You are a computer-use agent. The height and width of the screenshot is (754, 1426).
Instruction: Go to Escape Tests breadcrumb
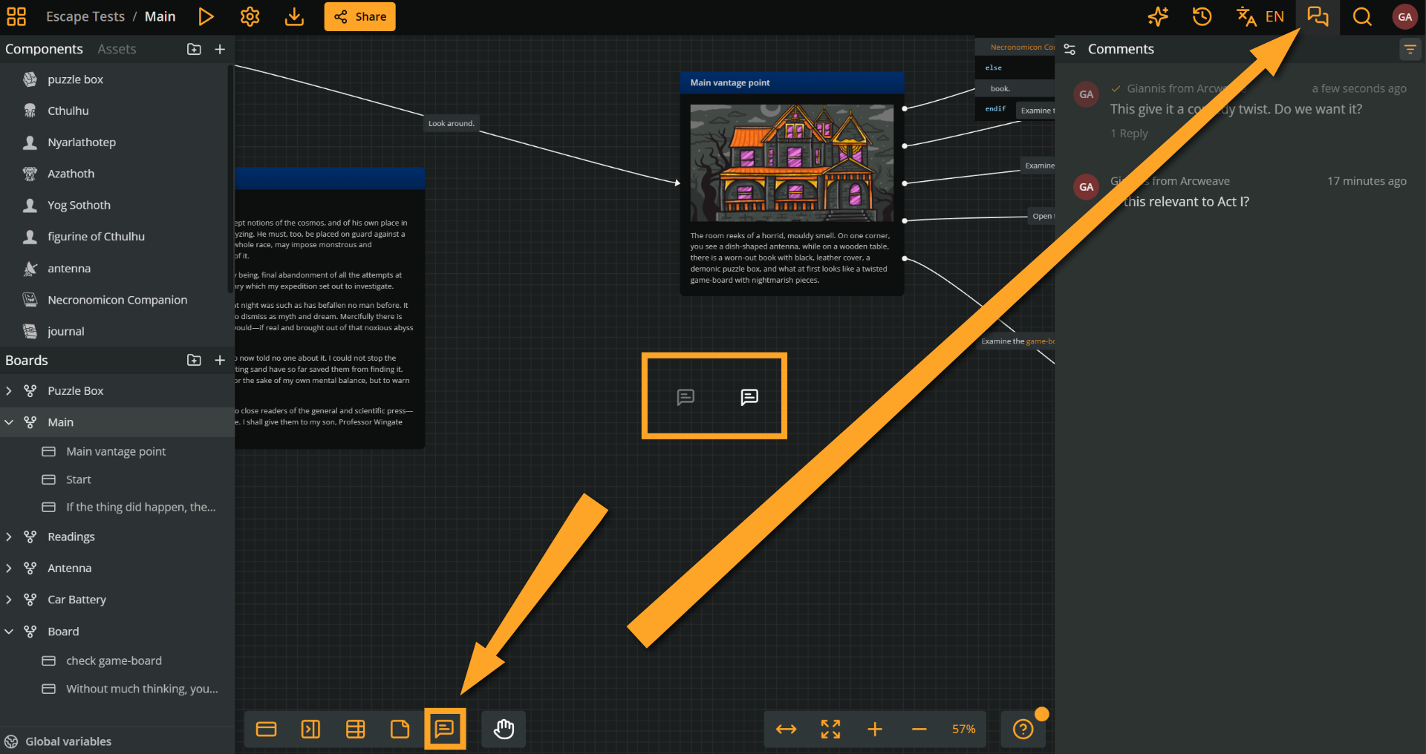(x=85, y=16)
